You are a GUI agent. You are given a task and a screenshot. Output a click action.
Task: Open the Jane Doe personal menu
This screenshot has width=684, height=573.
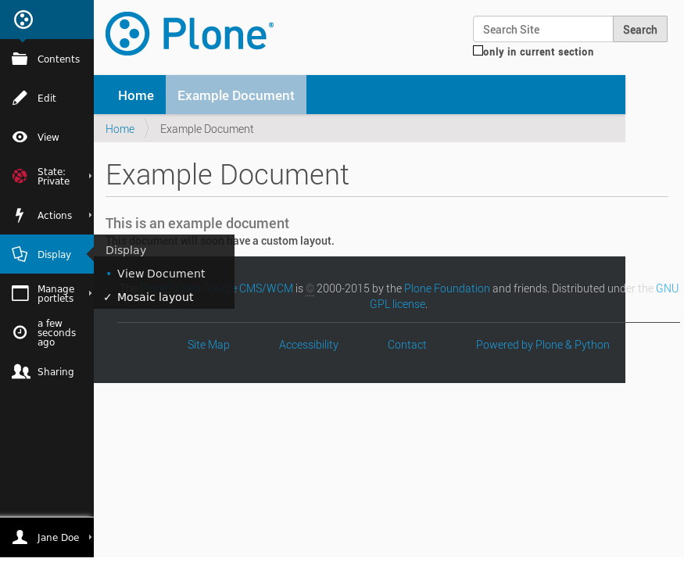[59, 537]
